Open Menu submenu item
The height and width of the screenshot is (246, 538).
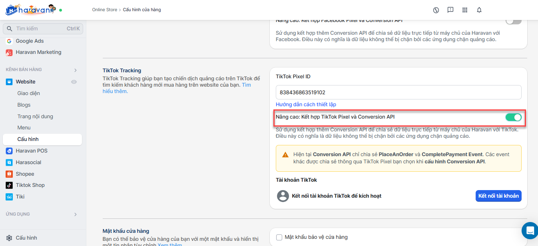[24, 128]
